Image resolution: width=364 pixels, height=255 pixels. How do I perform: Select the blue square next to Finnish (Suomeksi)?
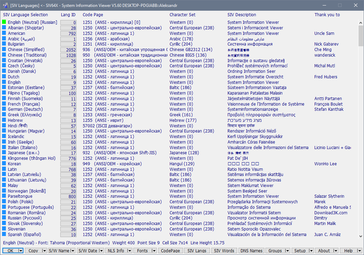[x=4, y=98]
